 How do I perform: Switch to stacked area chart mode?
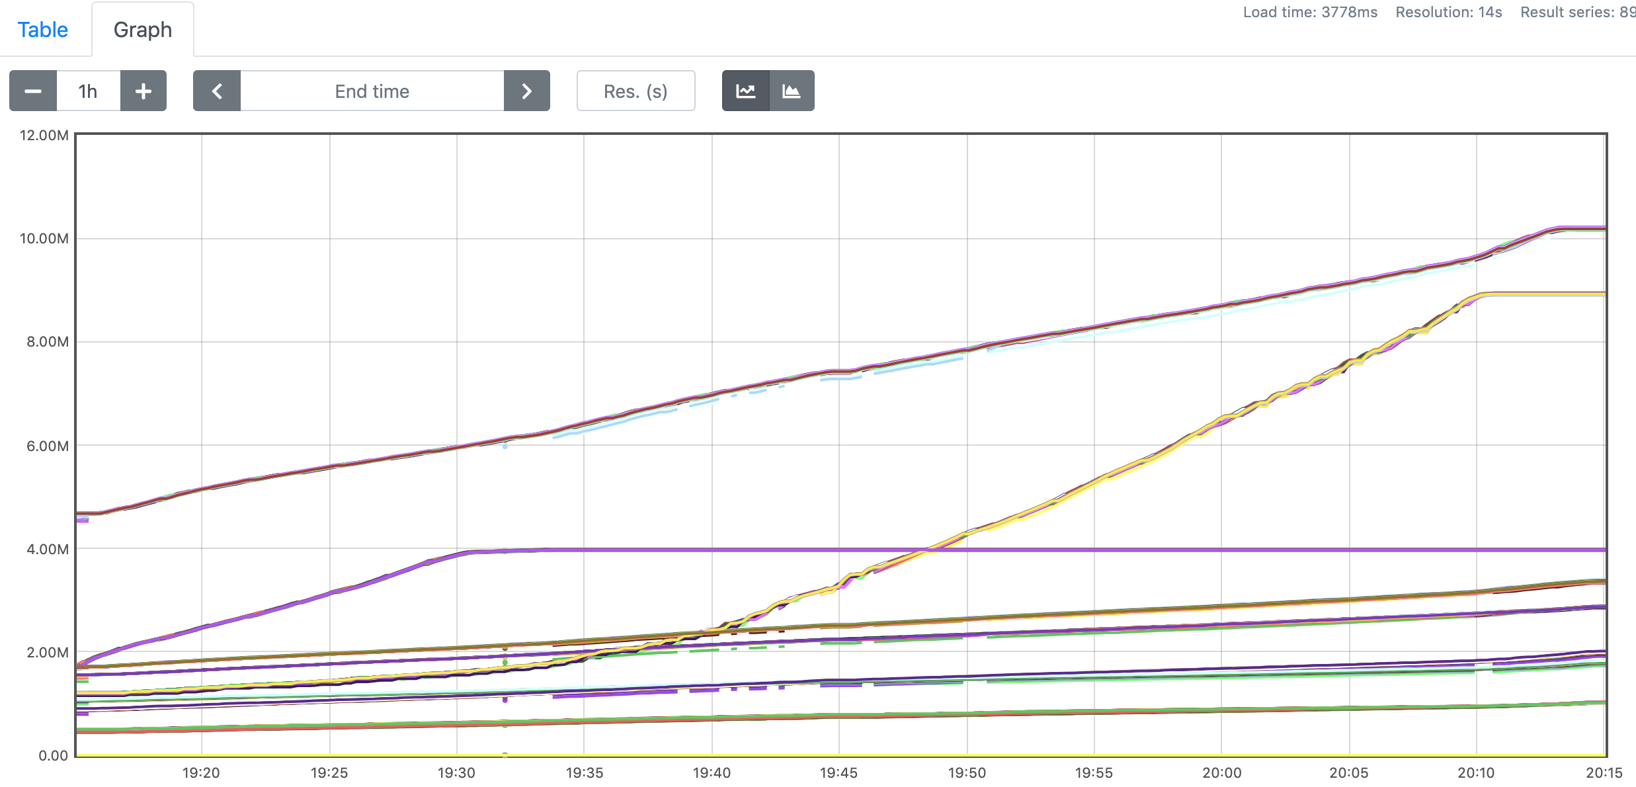tap(792, 91)
